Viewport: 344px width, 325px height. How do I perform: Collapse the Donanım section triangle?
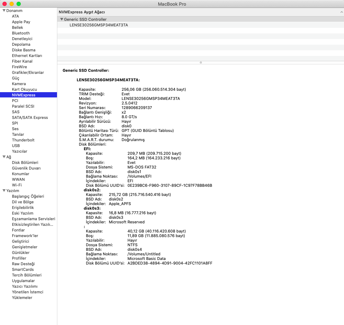click(4, 11)
